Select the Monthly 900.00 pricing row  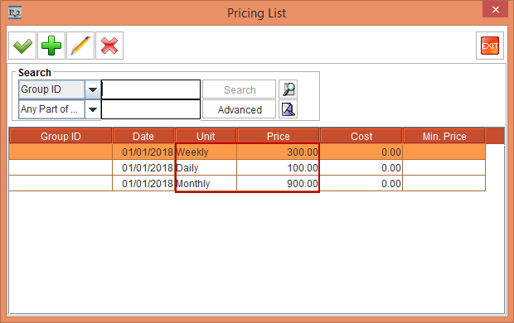(247, 184)
